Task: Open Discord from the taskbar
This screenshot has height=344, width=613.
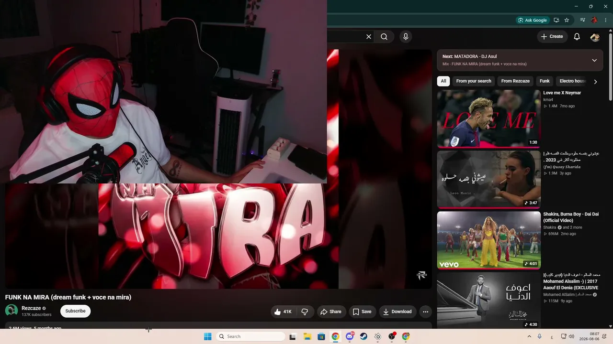Action: pyautogui.click(x=350, y=336)
